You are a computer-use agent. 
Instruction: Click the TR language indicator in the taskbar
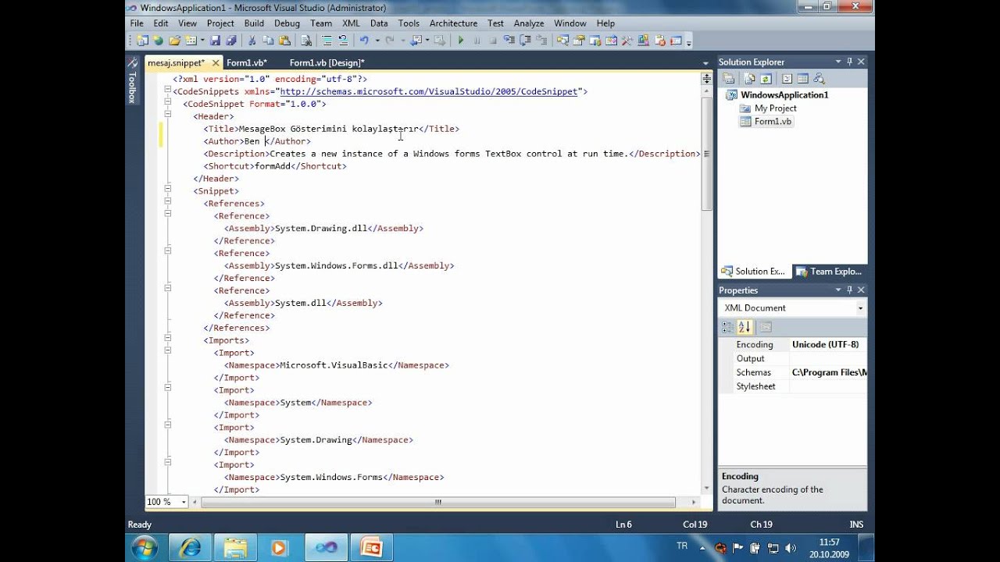(682, 546)
